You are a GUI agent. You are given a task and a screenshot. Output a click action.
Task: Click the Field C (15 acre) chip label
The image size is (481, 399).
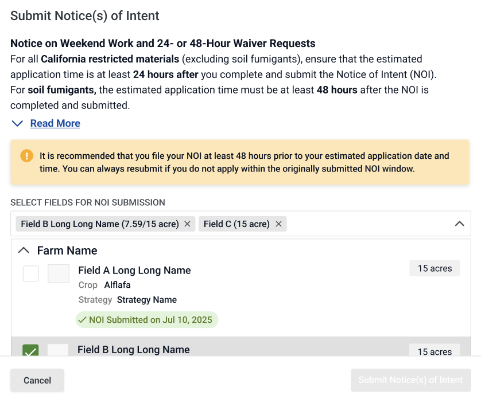click(236, 224)
